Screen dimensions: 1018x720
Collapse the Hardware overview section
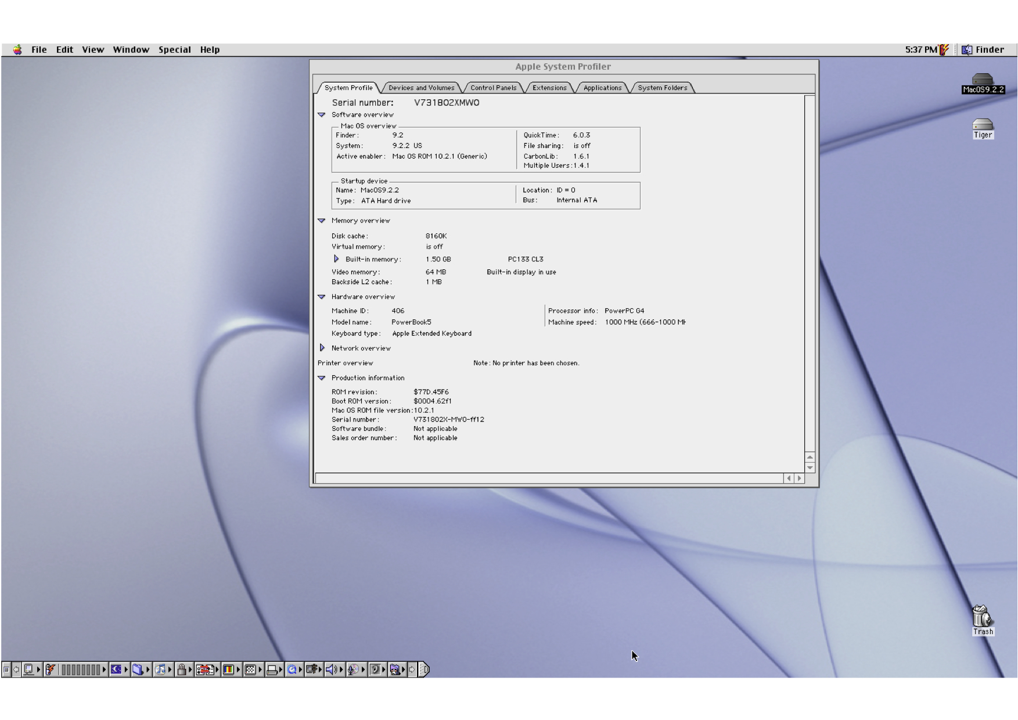coord(321,297)
